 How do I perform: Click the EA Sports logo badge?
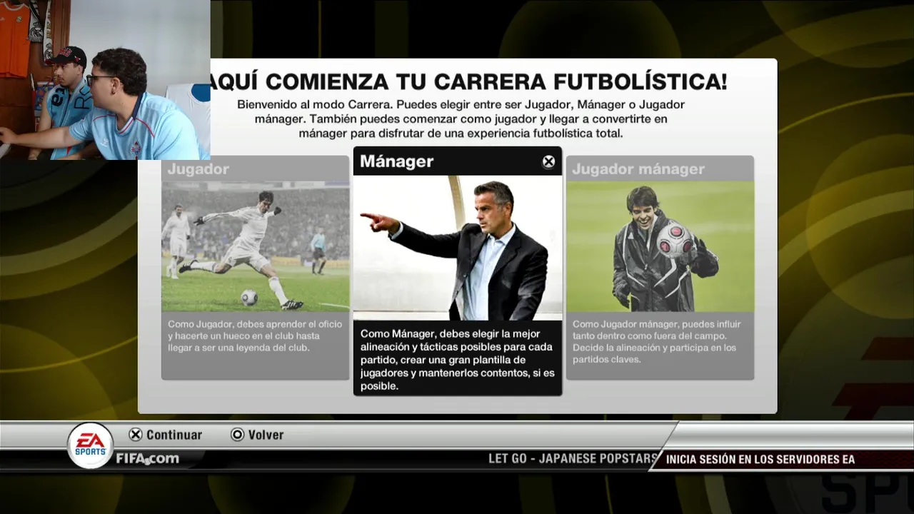coord(91,445)
